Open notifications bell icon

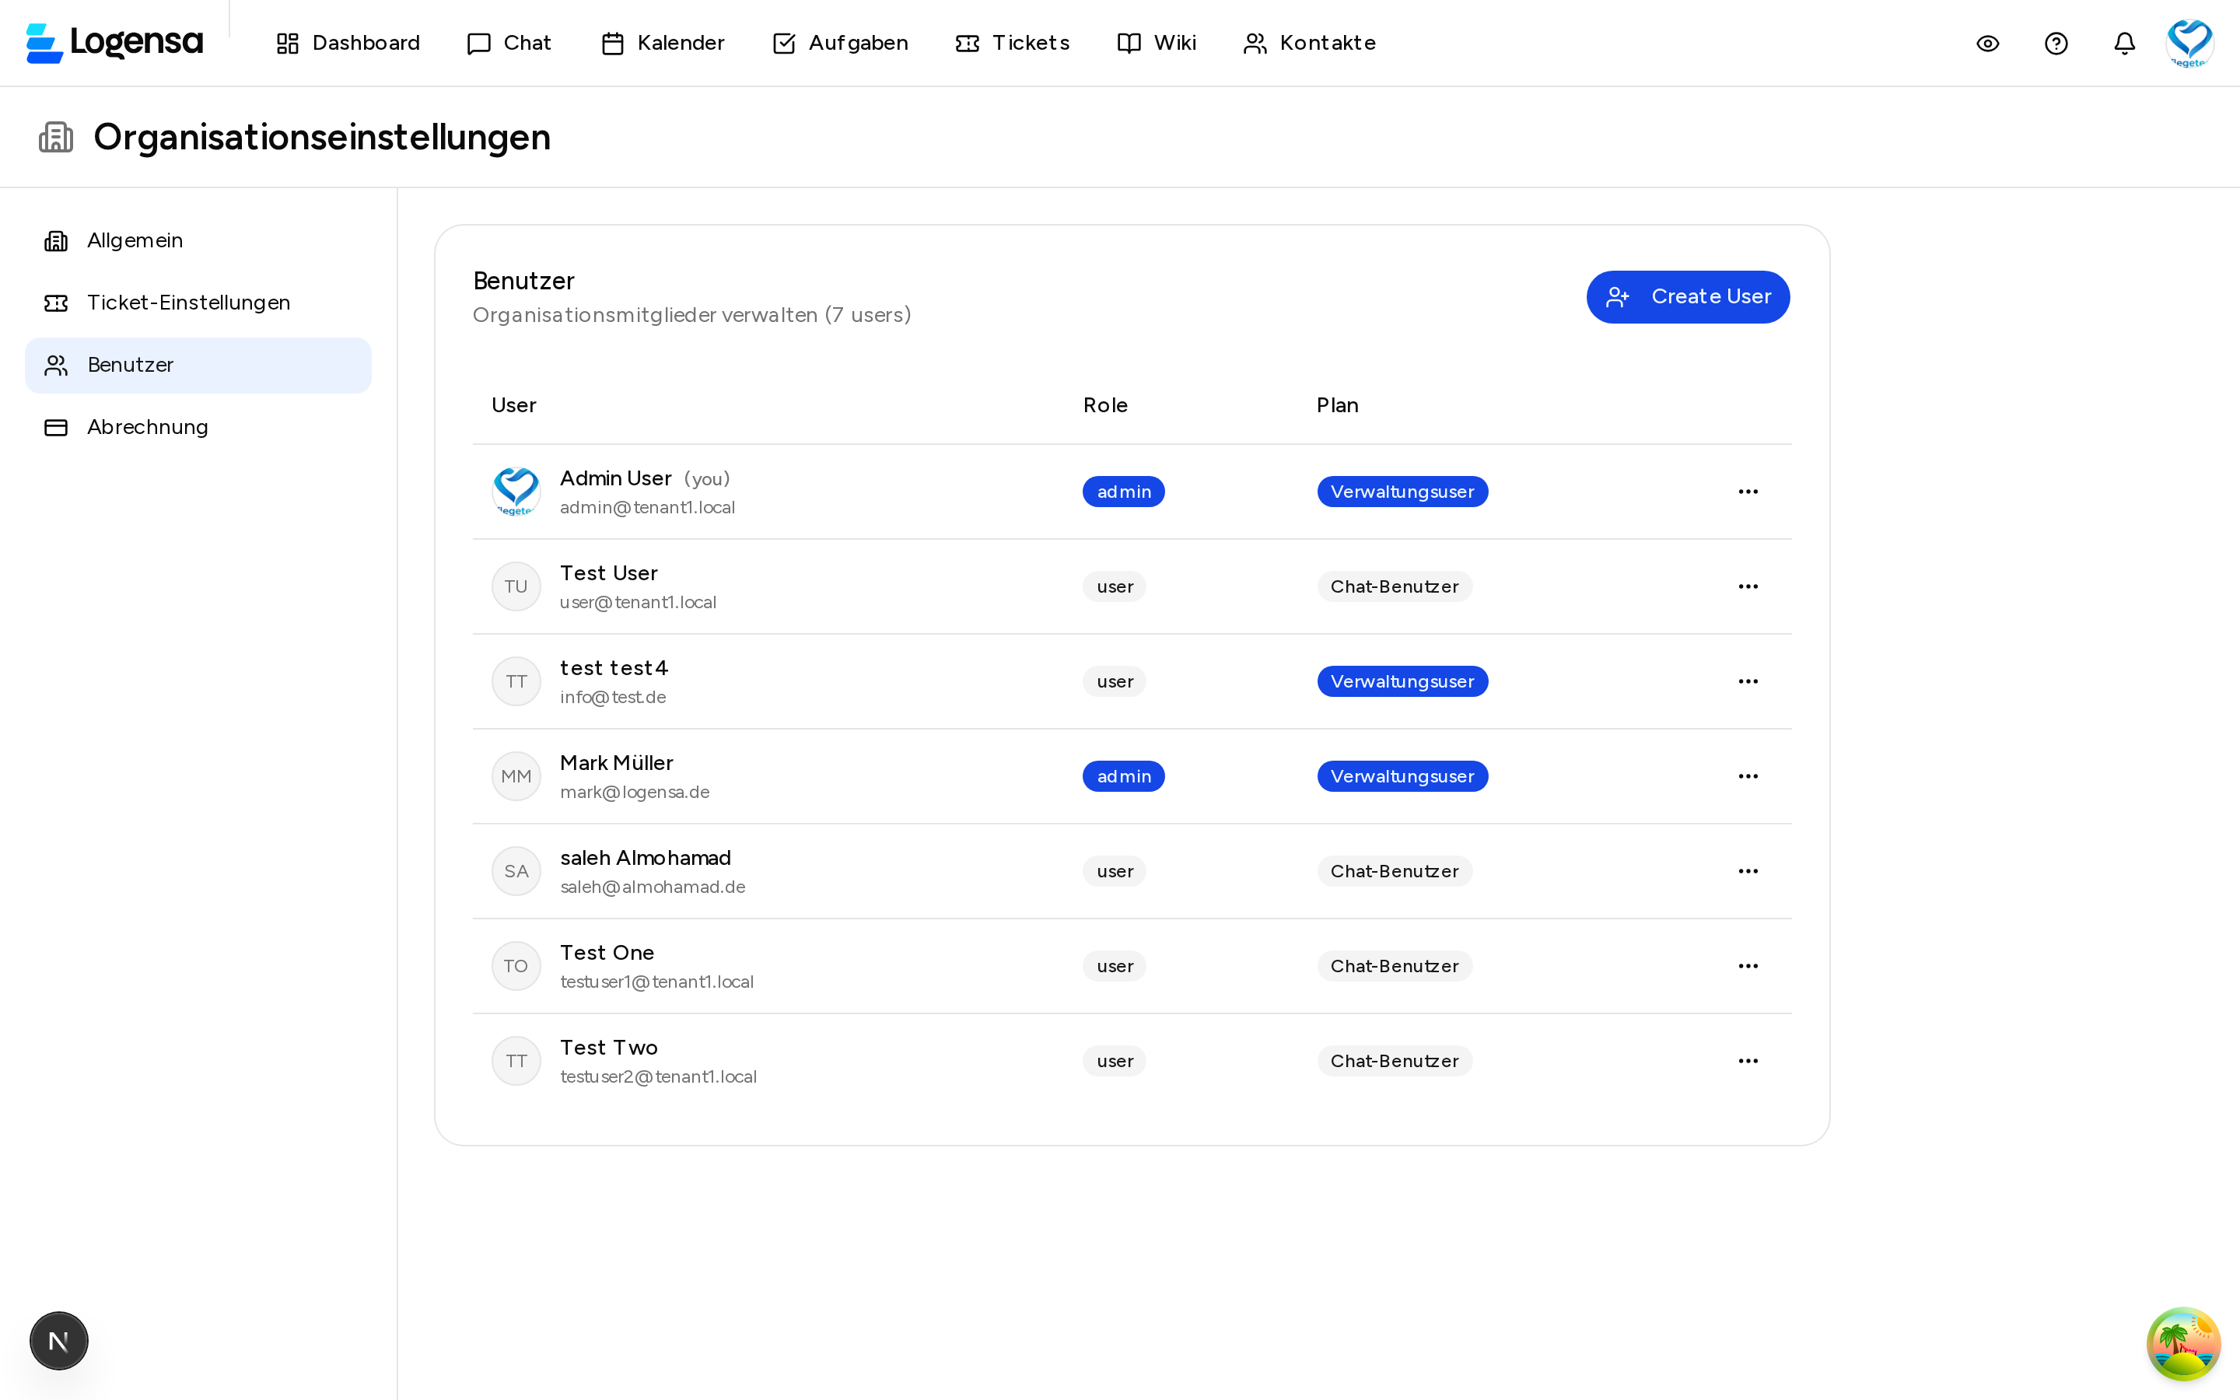pos(2124,44)
